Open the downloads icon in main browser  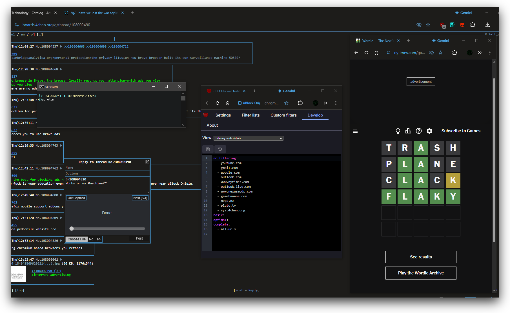click(487, 25)
